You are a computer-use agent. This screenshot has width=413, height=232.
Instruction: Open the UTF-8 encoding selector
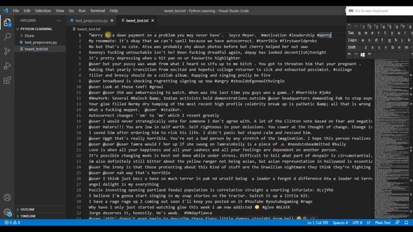(357, 222)
